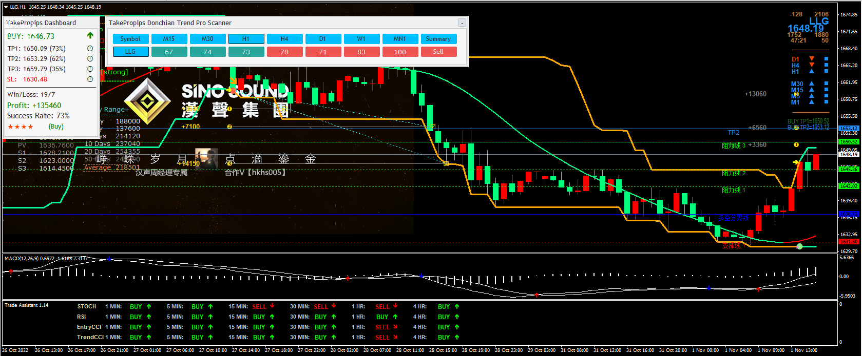Click the STOCH 1 MIN BUY arrow
862x356 pixels.
[x=149, y=306]
